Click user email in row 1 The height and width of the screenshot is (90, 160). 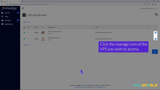point(104,32)
